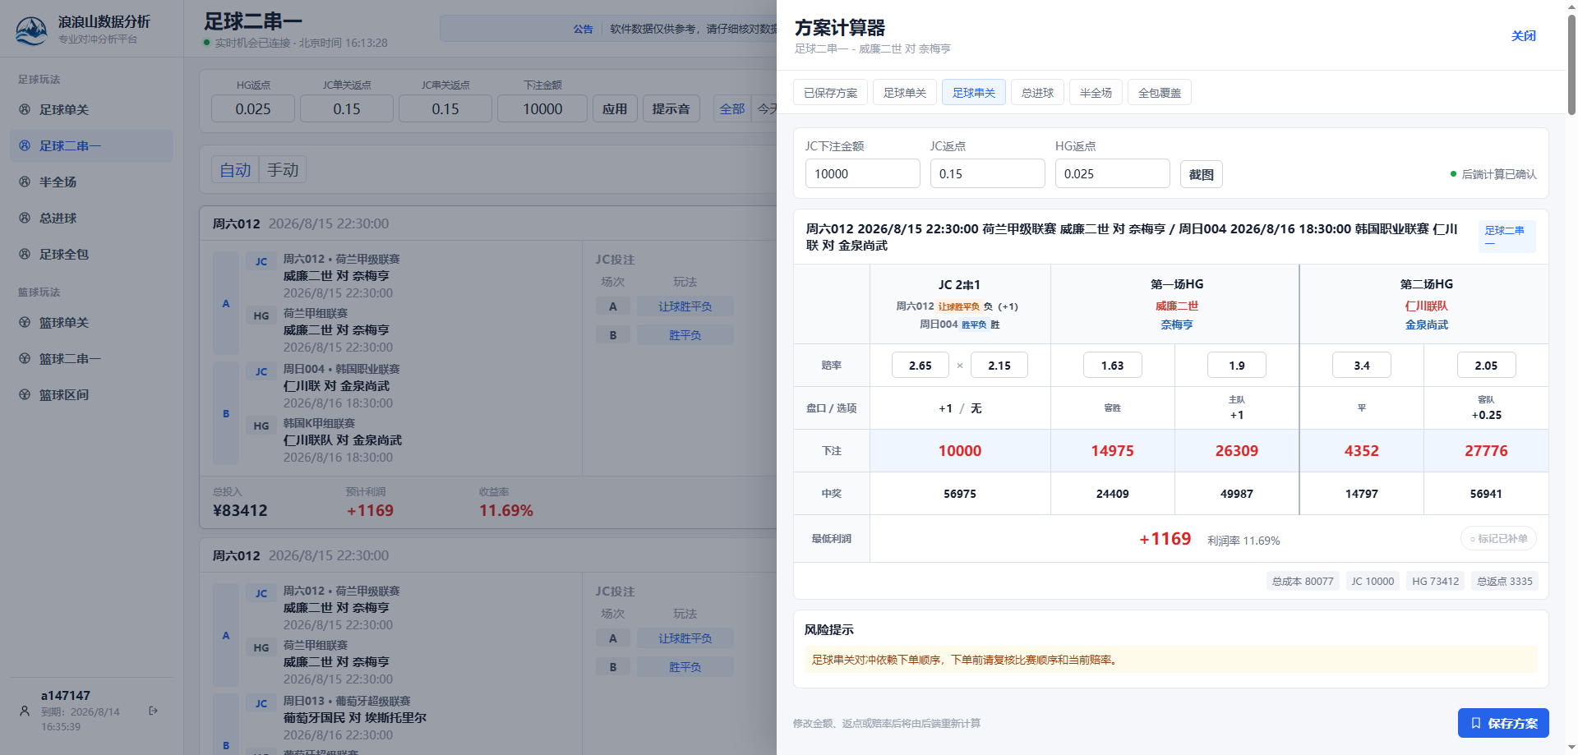The width and height of the screenshot is (1578, 755).
Task: Click the 总返点 3335 tag
Action: tap(1505, 581)
